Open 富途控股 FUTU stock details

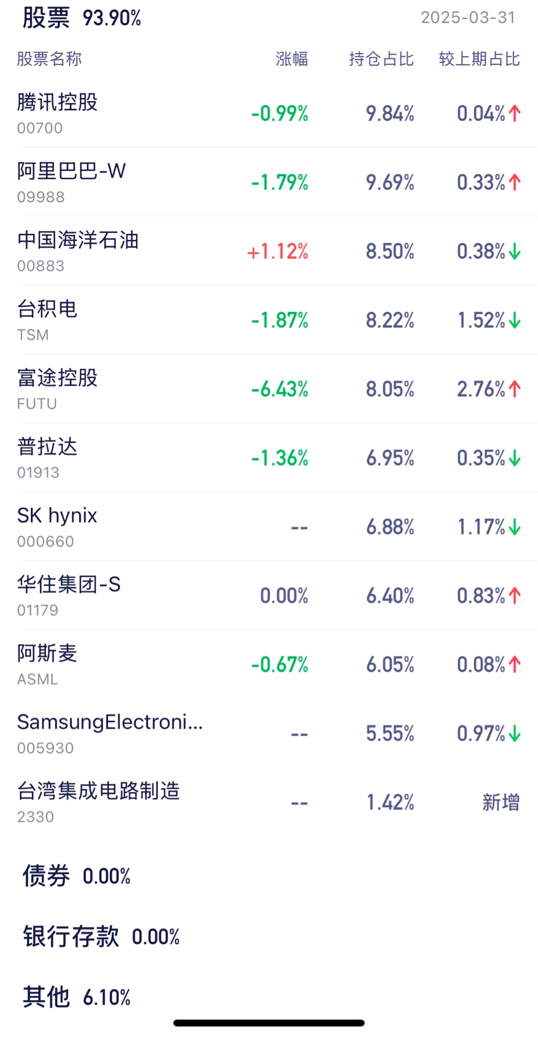269,389
